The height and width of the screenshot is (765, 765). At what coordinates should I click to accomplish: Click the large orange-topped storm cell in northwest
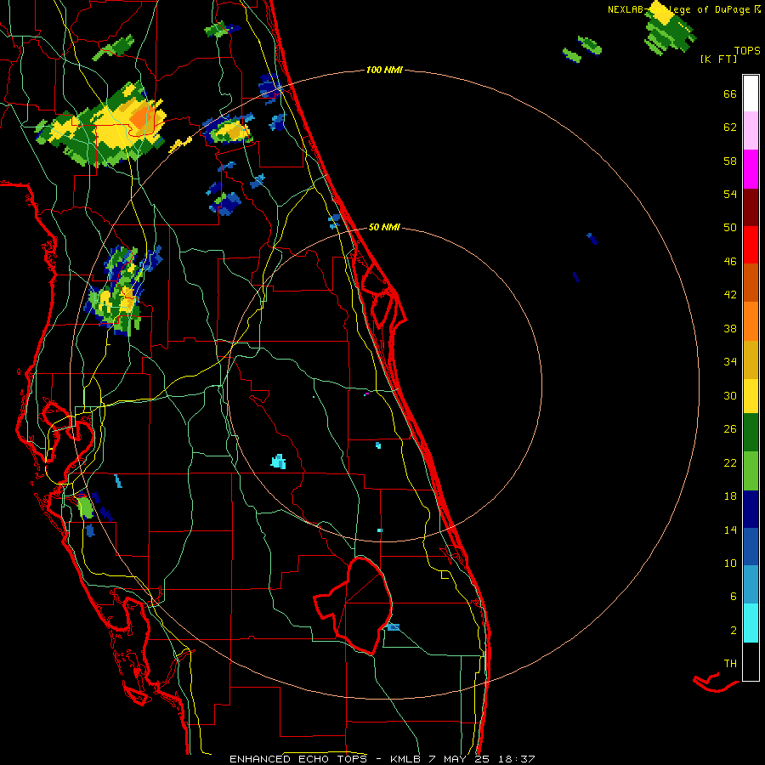pyautogui.click(x=103, y=126)
